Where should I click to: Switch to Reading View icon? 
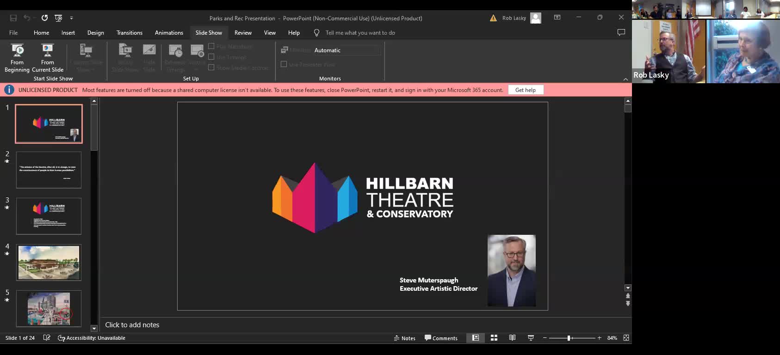tap(512, 338)
